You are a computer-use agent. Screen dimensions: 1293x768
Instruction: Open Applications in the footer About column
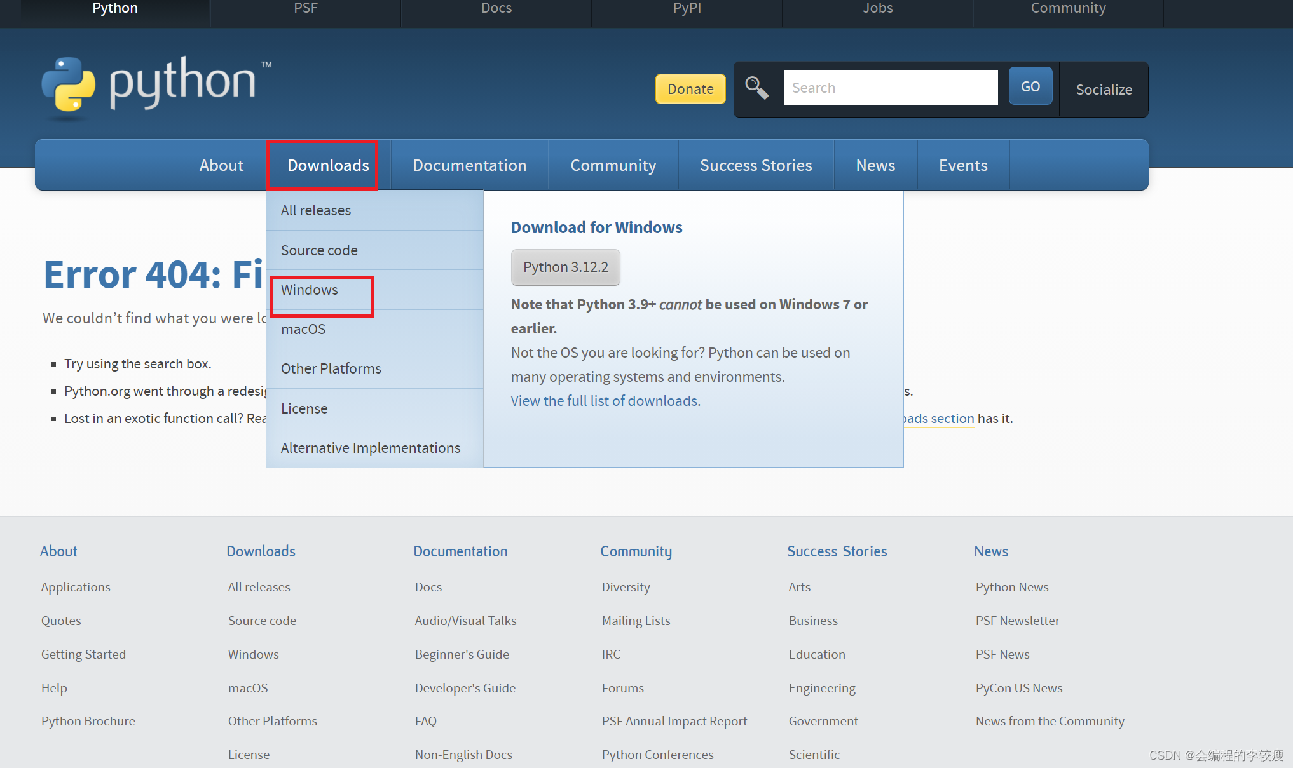(76, 587)
